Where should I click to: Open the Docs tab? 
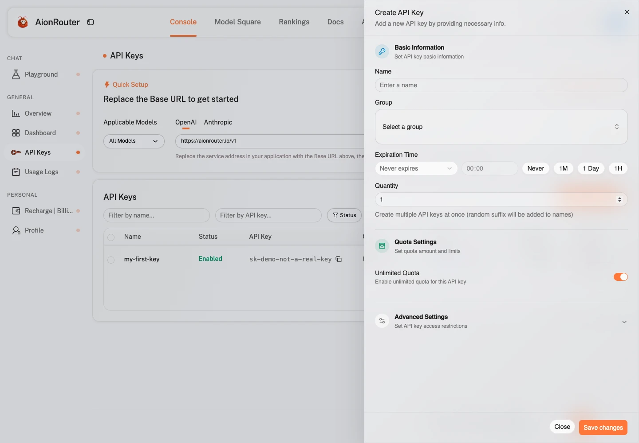click(335, 22)
